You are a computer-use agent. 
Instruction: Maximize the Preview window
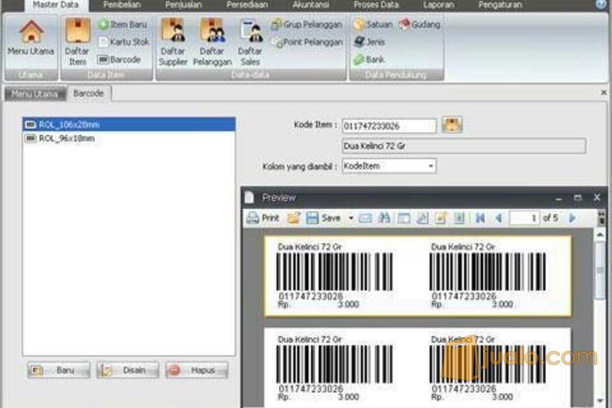[x=578, y=197]
